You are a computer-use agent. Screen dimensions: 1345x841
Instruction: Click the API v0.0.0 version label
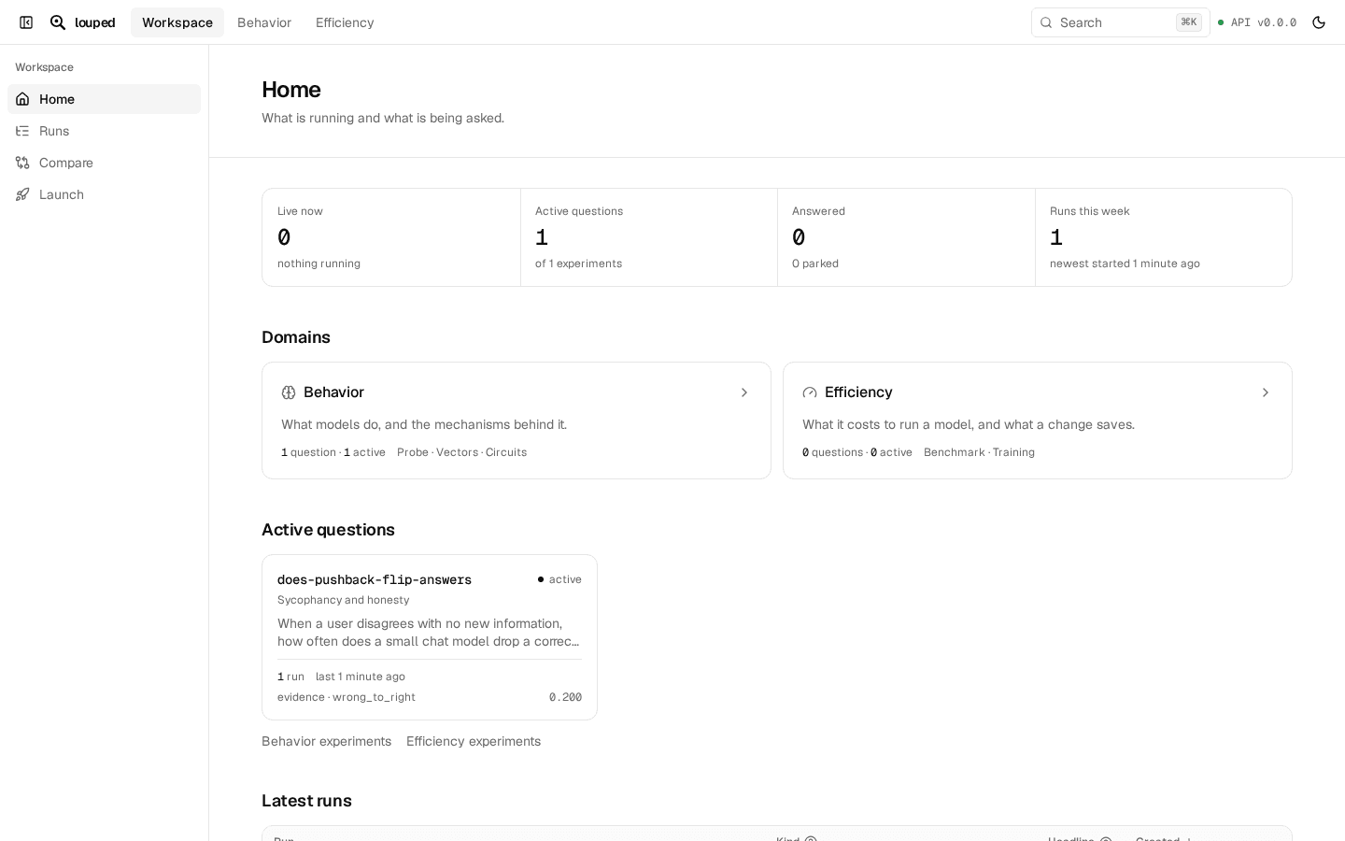(x=1264, y=22)
